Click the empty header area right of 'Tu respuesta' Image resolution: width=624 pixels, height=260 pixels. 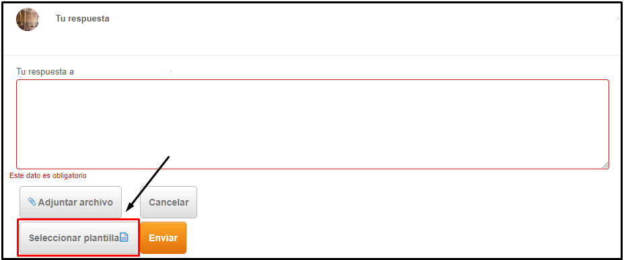(358, 19)
